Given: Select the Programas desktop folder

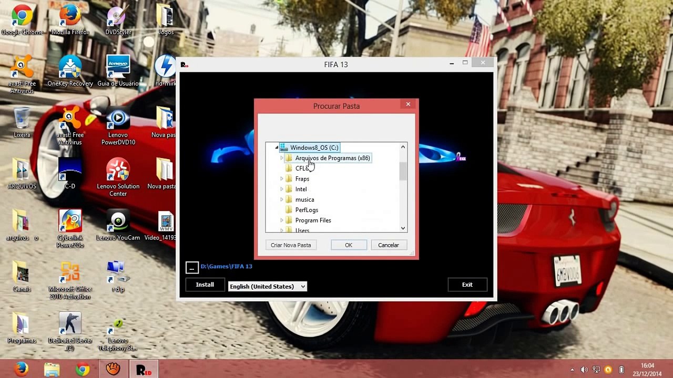Looking at the screenshot, I should click(22, 328).
